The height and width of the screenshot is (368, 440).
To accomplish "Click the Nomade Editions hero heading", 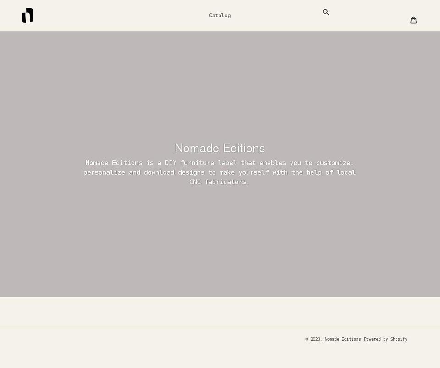I will (220, 148).
